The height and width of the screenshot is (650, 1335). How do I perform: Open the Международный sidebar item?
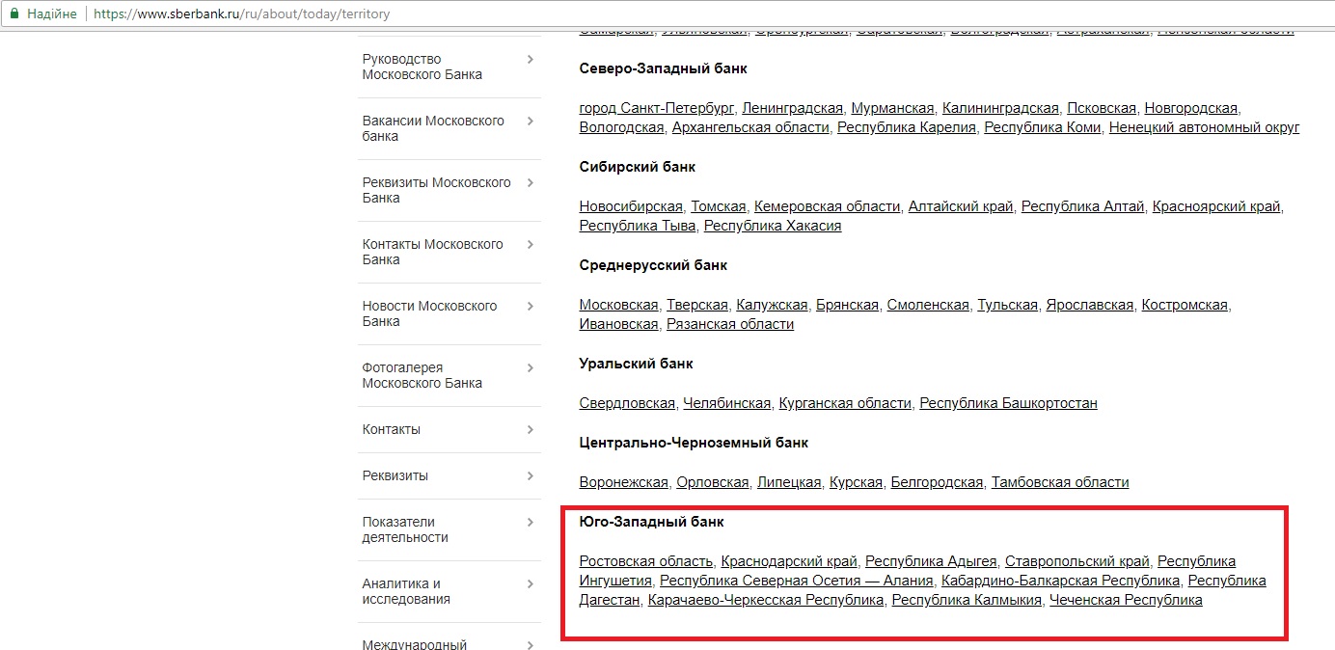415,644
